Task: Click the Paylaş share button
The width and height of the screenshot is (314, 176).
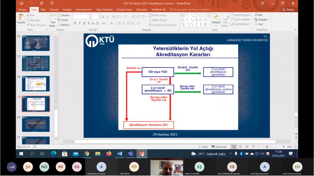Action: click(x=288, y=10)
